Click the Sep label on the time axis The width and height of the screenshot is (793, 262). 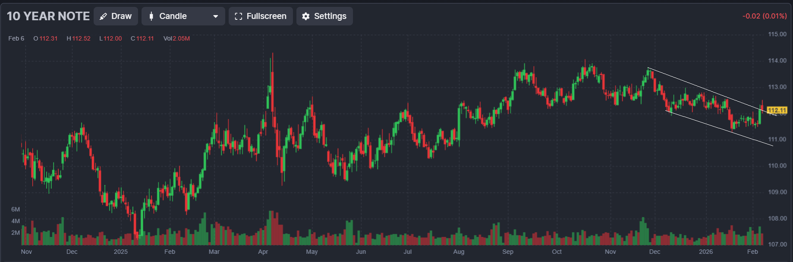(x=508, y=252)
